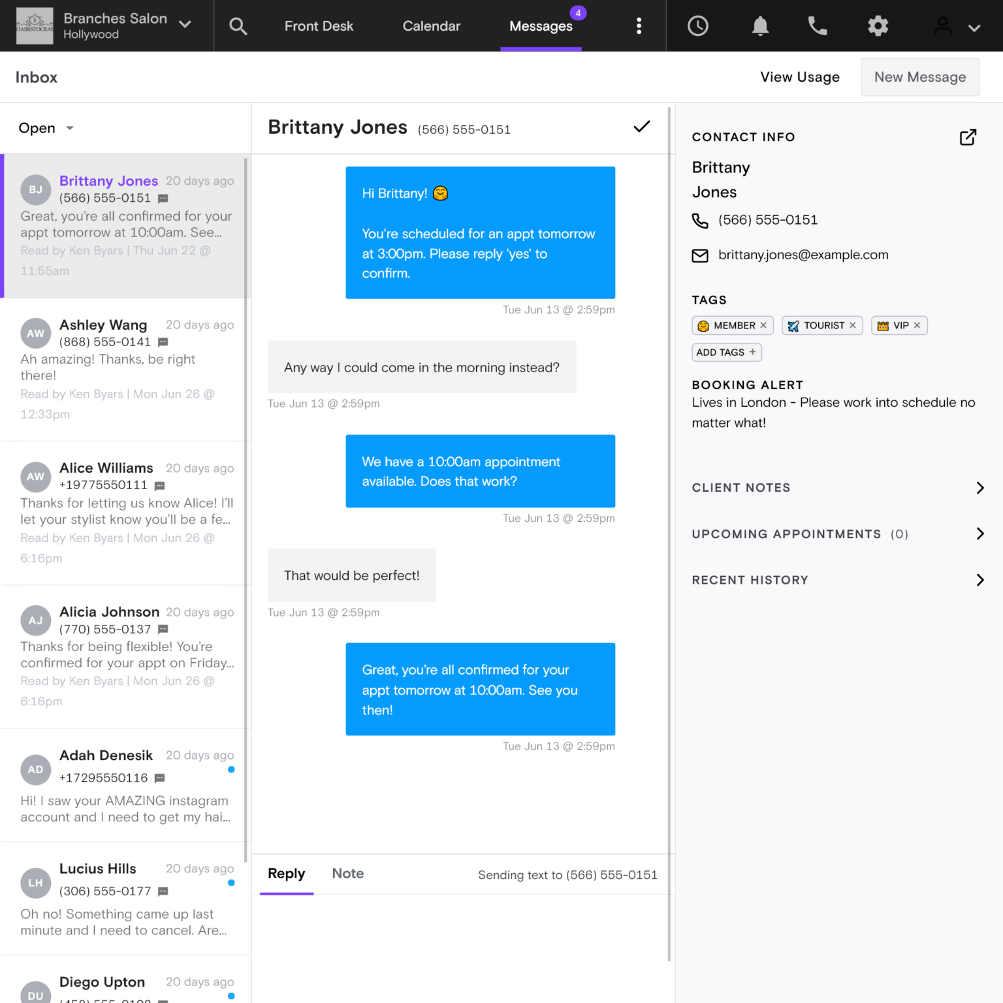
Task: Click the New Message button
Action: coord(919,77)
